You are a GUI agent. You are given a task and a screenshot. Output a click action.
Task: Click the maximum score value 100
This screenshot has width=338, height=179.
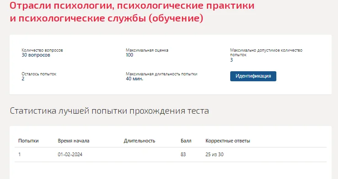click(130, 55)
